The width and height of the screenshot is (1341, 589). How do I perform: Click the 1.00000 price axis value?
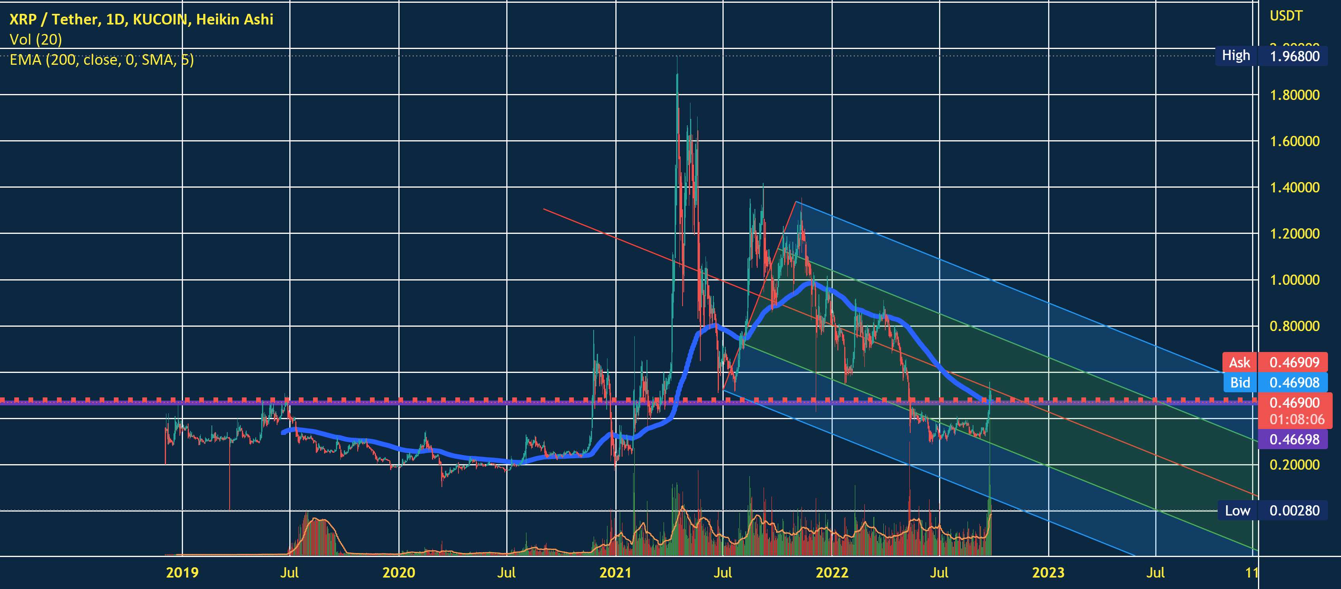click(1295, 280)
